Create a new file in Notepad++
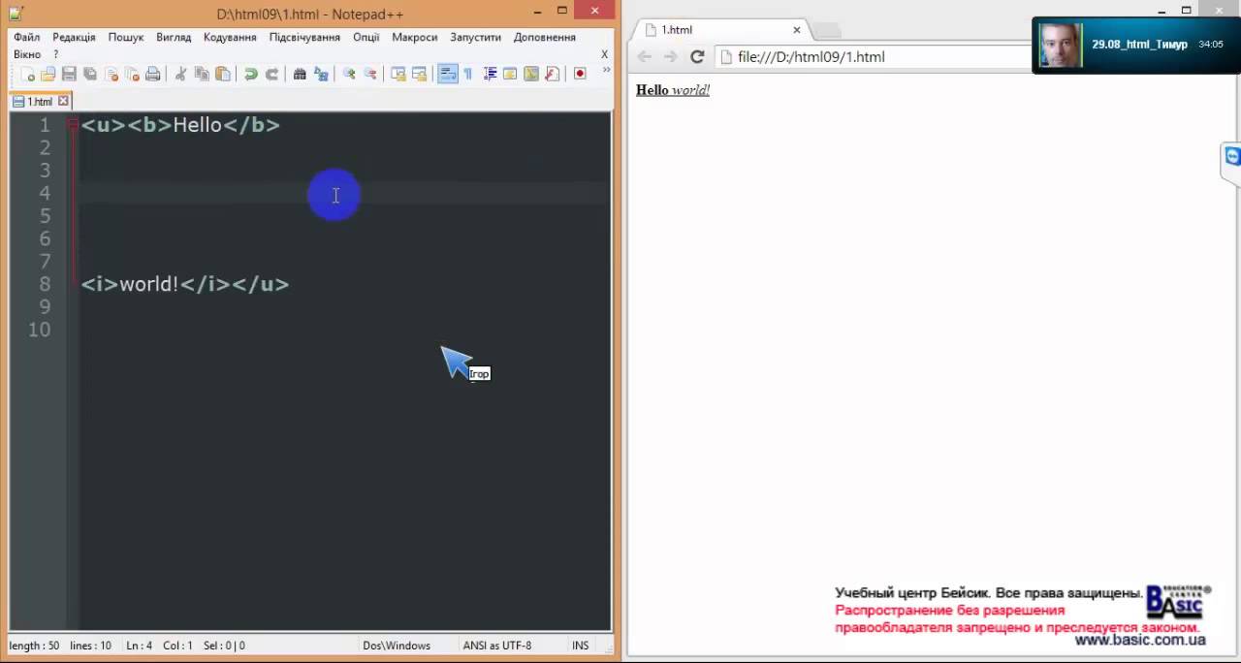 (28, 74)
